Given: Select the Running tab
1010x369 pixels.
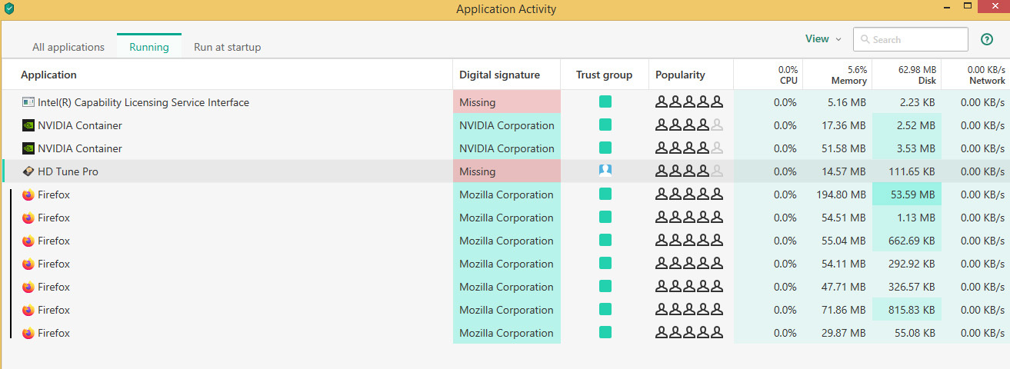Looking at the screenshot, I should tap(149, 47).
